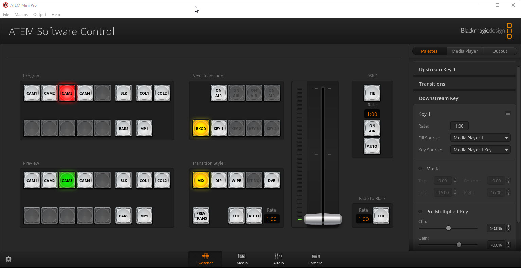Click the AUTO transition button
Viewport: 521px width, 268px height.
coord(254,216)
